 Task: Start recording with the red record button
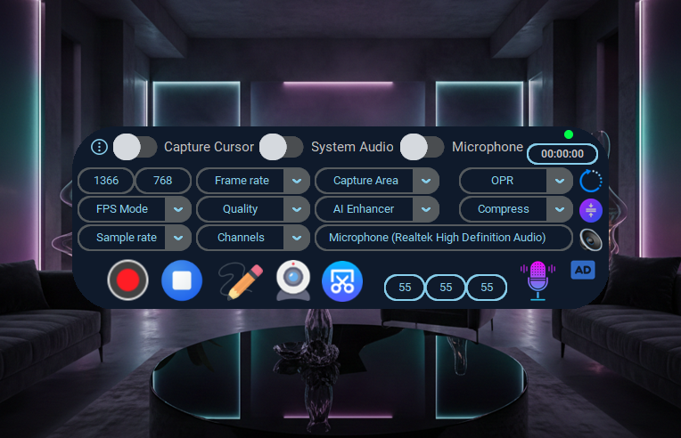tap(127, 280)
